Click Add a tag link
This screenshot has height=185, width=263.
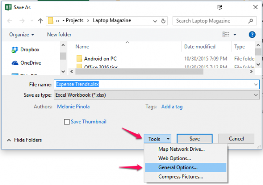click(172, 107)
